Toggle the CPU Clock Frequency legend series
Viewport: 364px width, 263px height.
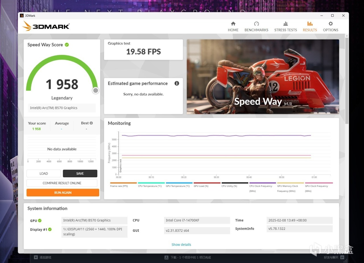pyautogui.click(x=263, y=187)
